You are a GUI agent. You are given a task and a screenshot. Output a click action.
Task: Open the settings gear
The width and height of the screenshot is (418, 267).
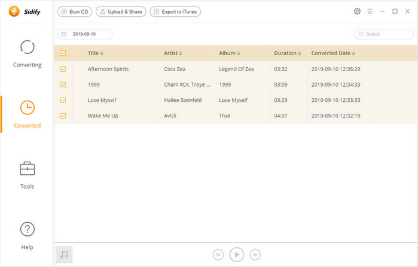[357, 11]
